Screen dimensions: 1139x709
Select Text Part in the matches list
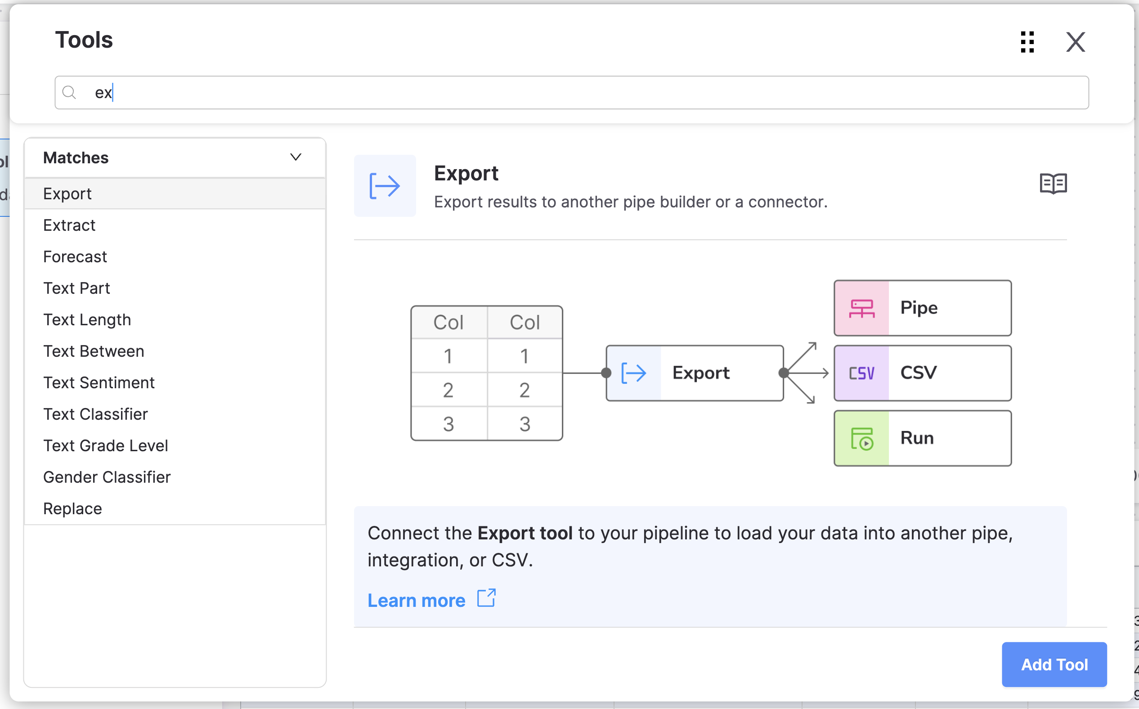pos(175,288)
